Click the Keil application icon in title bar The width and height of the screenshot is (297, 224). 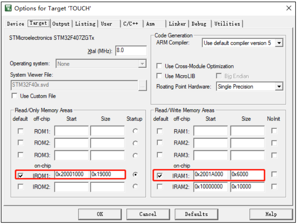[8, 8]
